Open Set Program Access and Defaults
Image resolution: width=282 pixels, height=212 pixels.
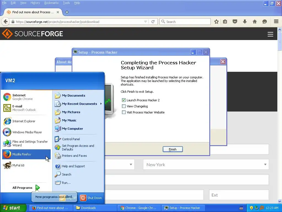coord(78,147)
